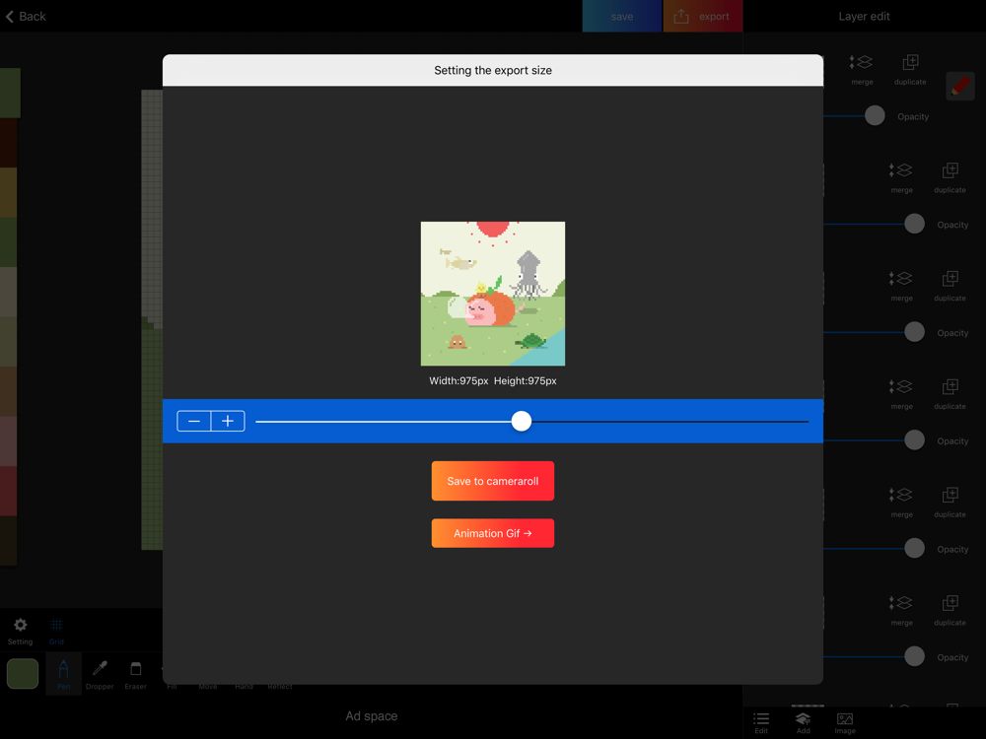Click the topmost layer's merge icon
The width and height of the screenshot is (986, 739).
pyautogui.click(x=862, y=67)
